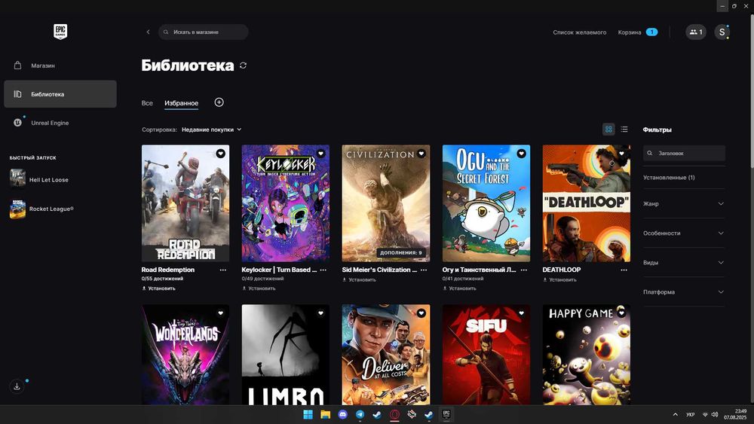The image size is (754, 424).
Task: Install Keylocker via Установить
Action: click(x=259, y=288)
